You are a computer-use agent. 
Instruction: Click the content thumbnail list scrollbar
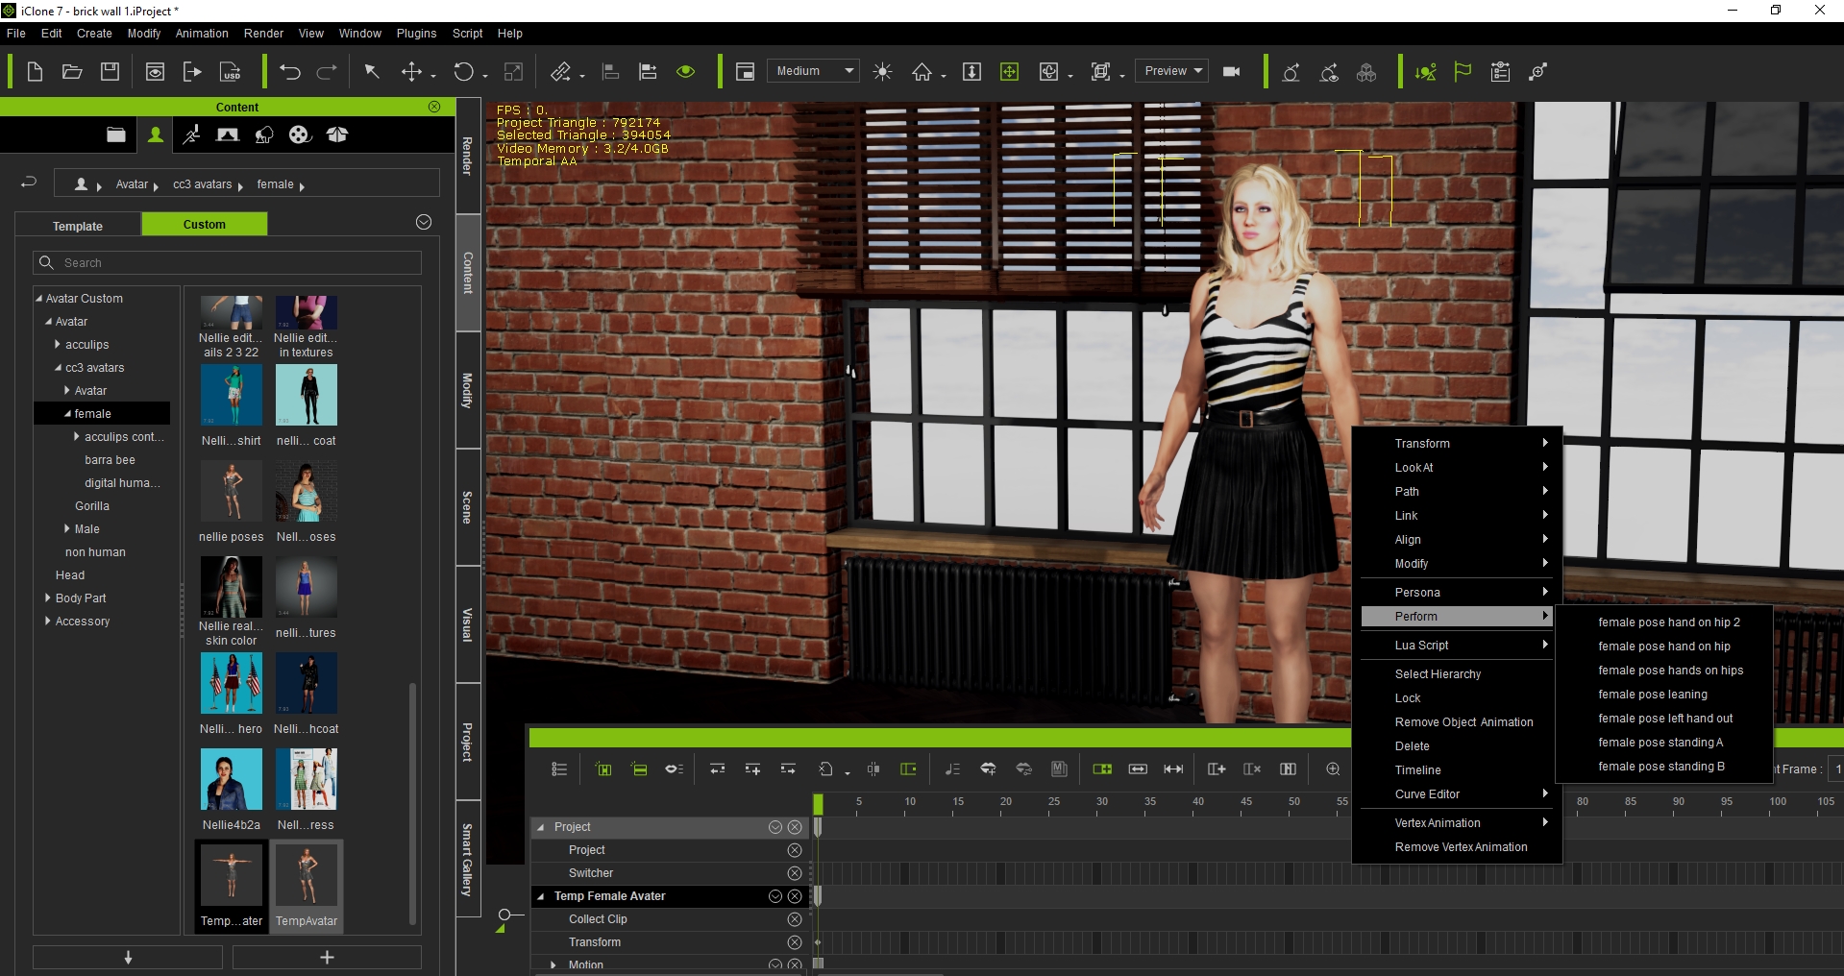click(413, 802)
